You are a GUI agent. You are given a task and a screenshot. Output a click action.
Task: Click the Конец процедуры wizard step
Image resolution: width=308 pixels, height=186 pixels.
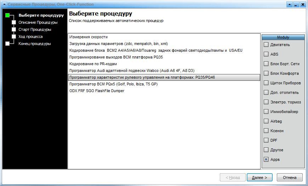(35, 44)
